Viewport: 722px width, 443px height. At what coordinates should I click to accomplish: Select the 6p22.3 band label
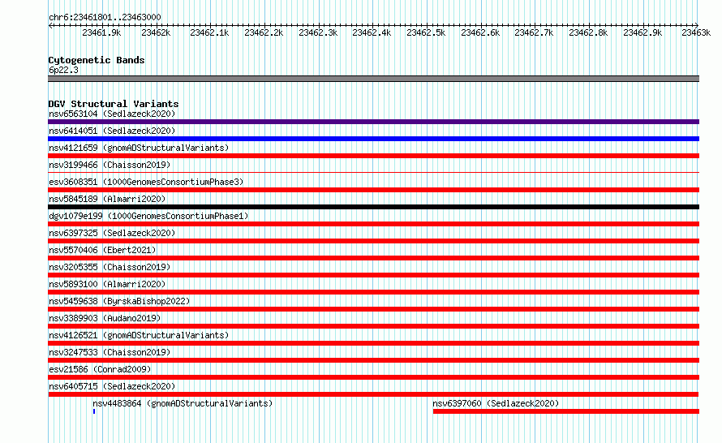[x=63, y=70]
